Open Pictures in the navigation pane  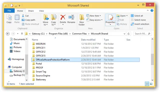[16, 47]
